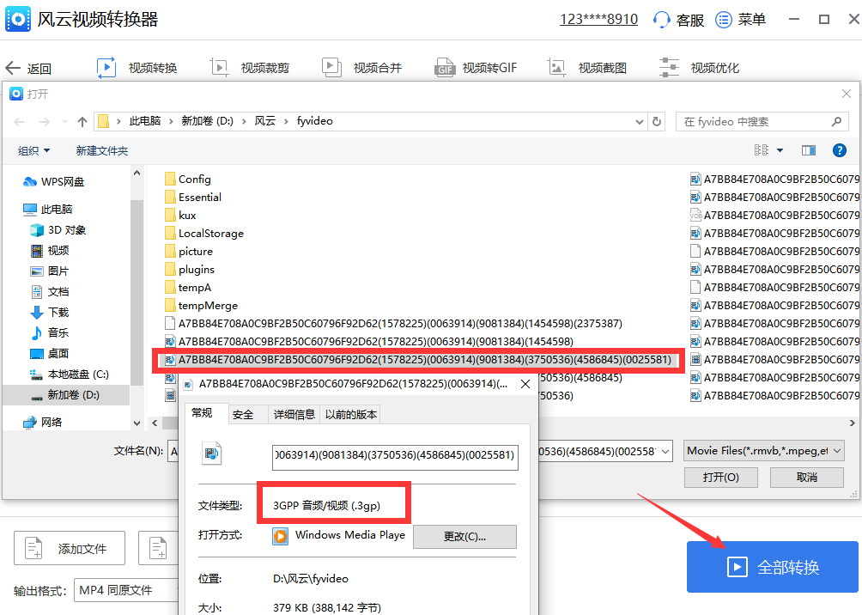The image size is (862, 615).
Task: Expand the 文件名 filename combo box dropdown
Action: (665, 452)
